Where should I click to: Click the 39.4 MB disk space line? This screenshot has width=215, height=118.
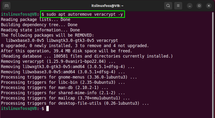67,51
